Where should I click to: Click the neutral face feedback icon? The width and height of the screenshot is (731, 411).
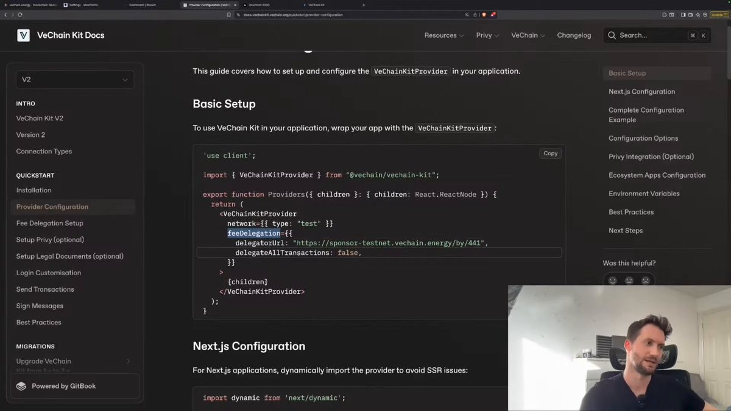pos(629,281)
